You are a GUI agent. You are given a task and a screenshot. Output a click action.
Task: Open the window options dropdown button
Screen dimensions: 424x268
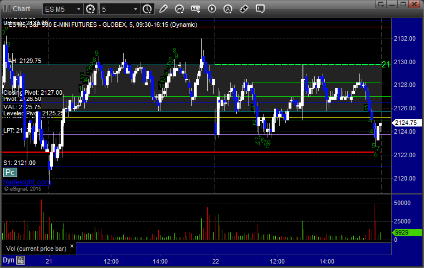(x=381, y=4)
